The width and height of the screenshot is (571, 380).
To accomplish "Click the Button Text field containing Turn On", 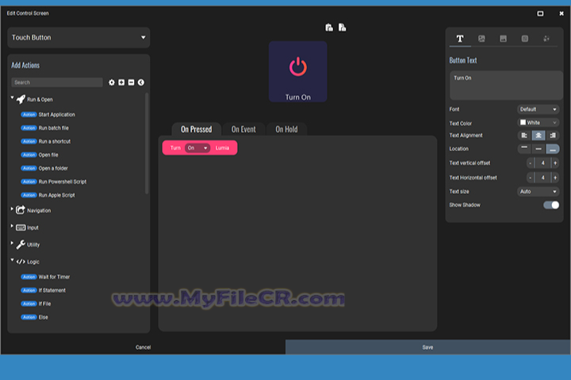I will [x=506, y=85].
